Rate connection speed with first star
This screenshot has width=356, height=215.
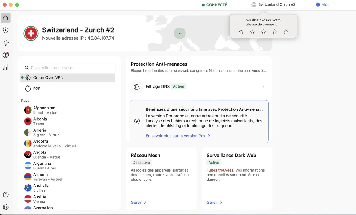pyautogui.click(x=241, y=32)
